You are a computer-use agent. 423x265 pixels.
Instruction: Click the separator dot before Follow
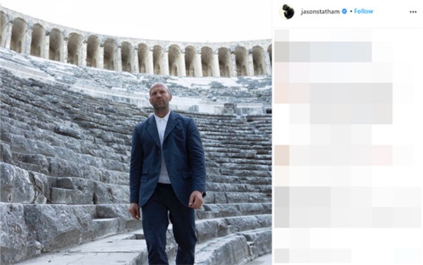(x=350, y=11)
